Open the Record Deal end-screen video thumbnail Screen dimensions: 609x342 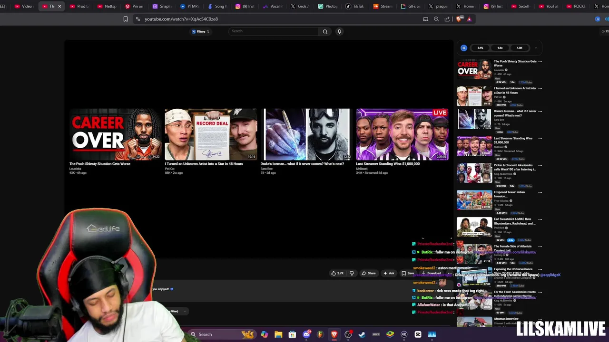pos(211,134)
